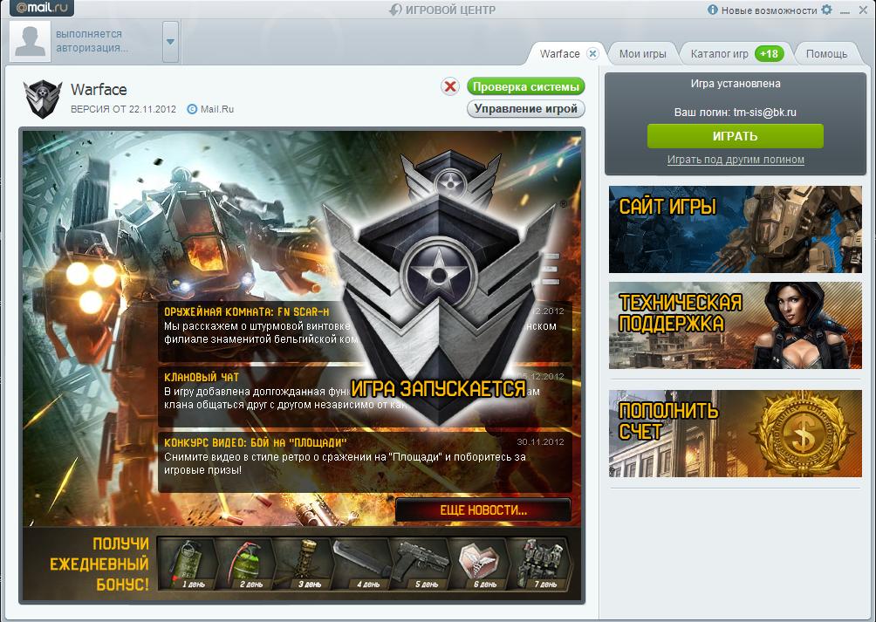Select the 5 день pistol bonus

[421, 564]
